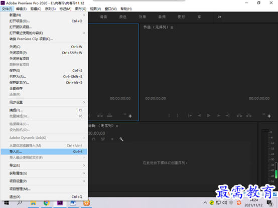Open the 帮助(H) menu
The height and width of the screenshot is (208, 278).
[126, 9]
